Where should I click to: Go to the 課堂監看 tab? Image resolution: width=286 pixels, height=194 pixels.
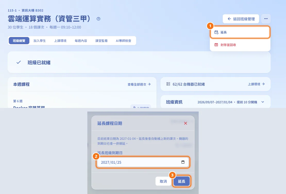[102, 41]
